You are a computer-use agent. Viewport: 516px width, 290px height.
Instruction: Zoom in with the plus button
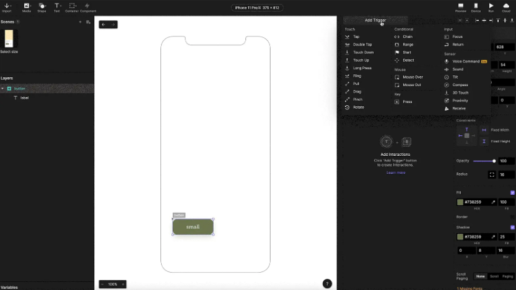tap(123, 284)
